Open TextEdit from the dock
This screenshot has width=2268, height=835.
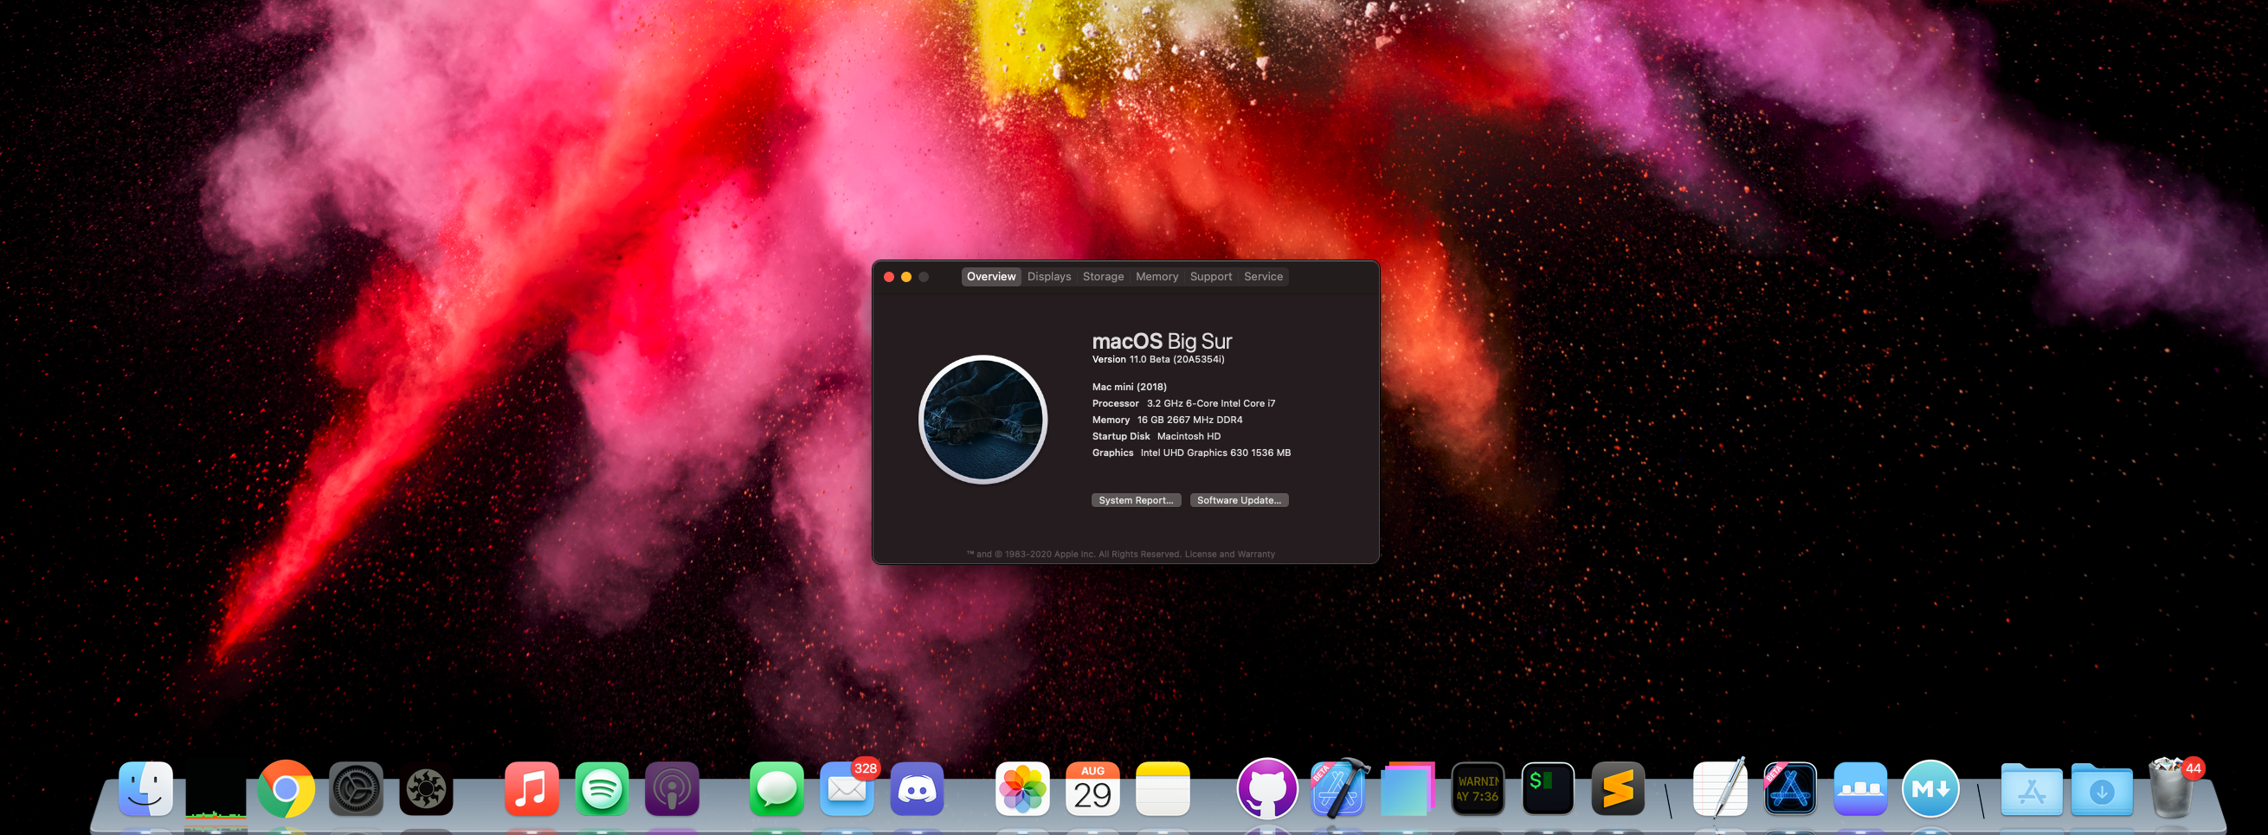tap(1720, 788)
